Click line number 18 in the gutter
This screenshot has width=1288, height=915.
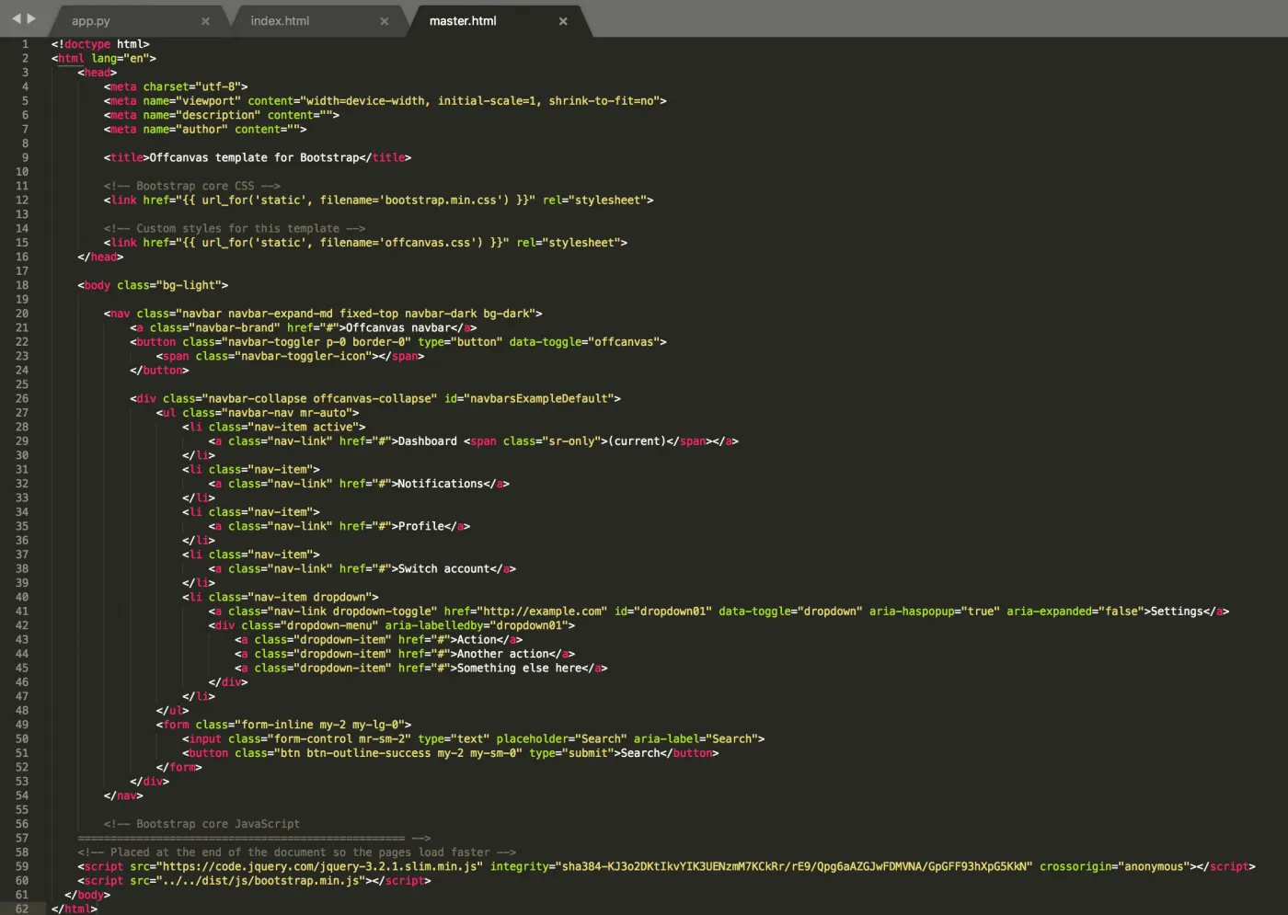(22, 285)
